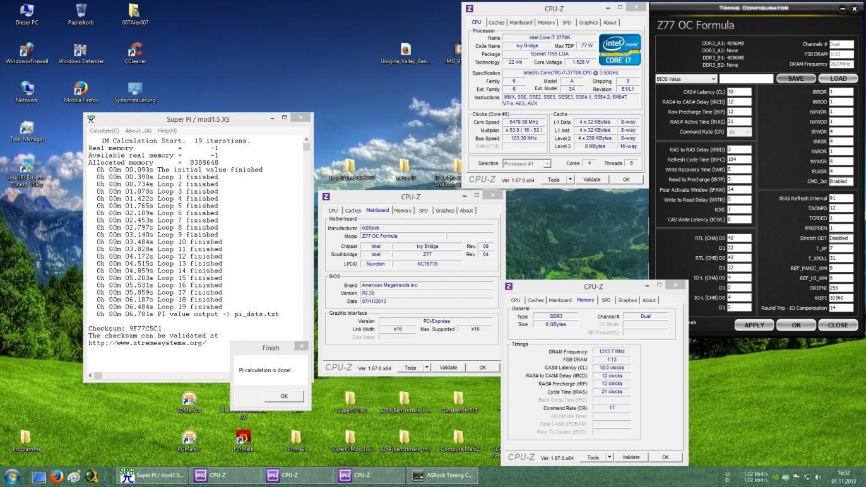
Task: Open the Programme folder on desktop
Action: point(27,442)
